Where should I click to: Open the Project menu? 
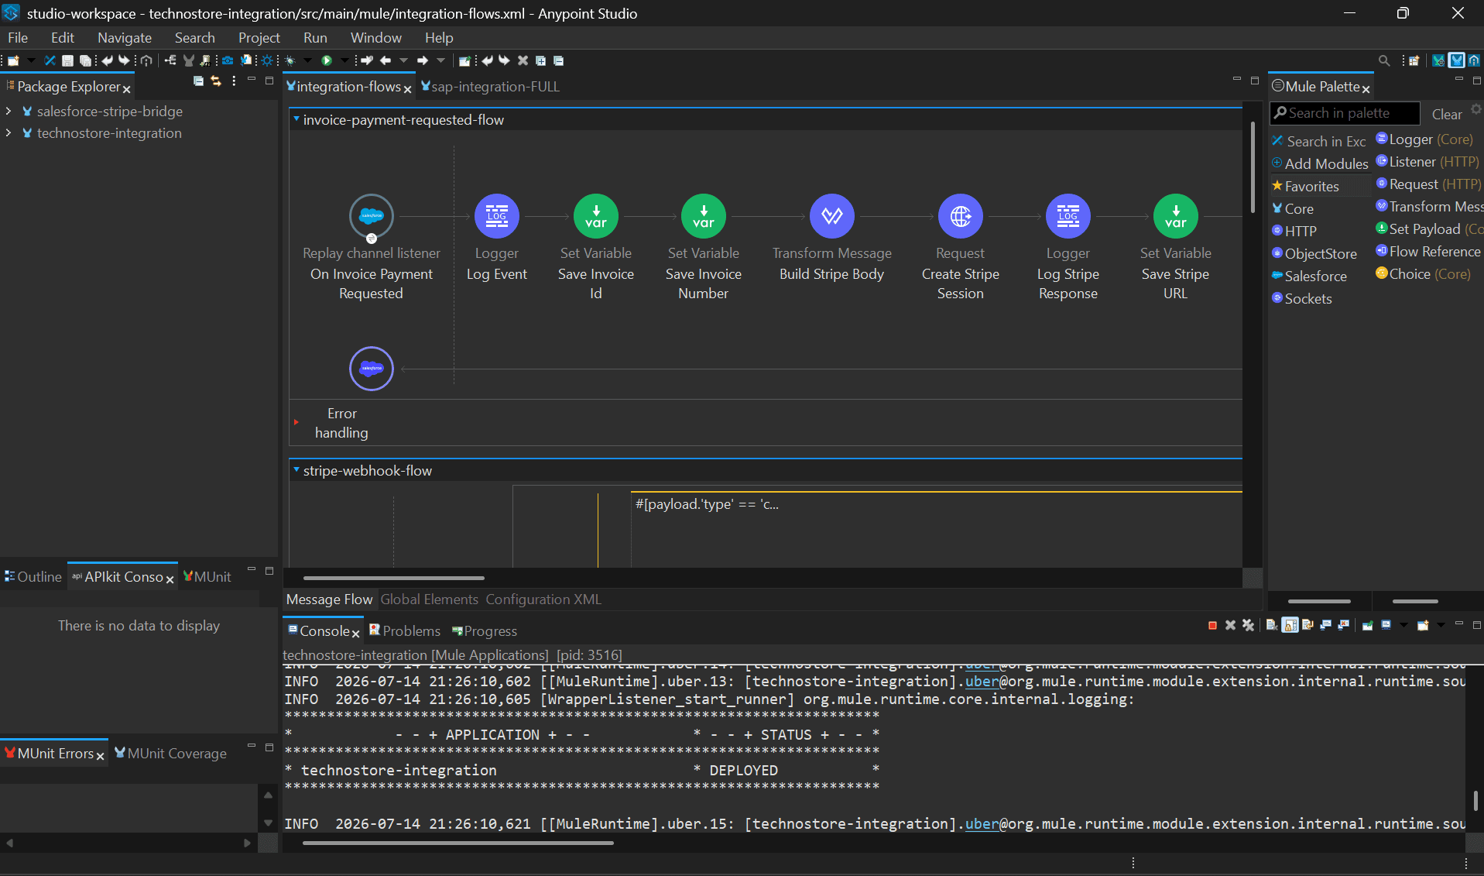[259, 37]
